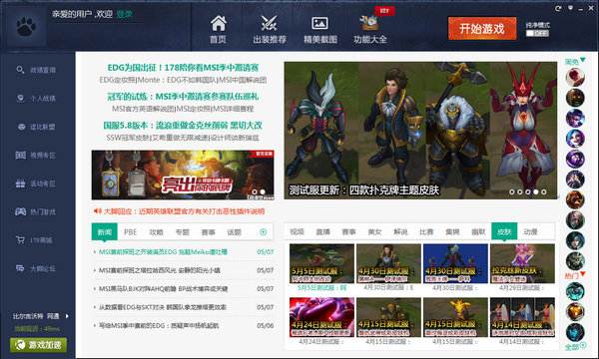Open the 4月24日测试服 red thumbnail

pyautogui.click(x=321, y=317)
